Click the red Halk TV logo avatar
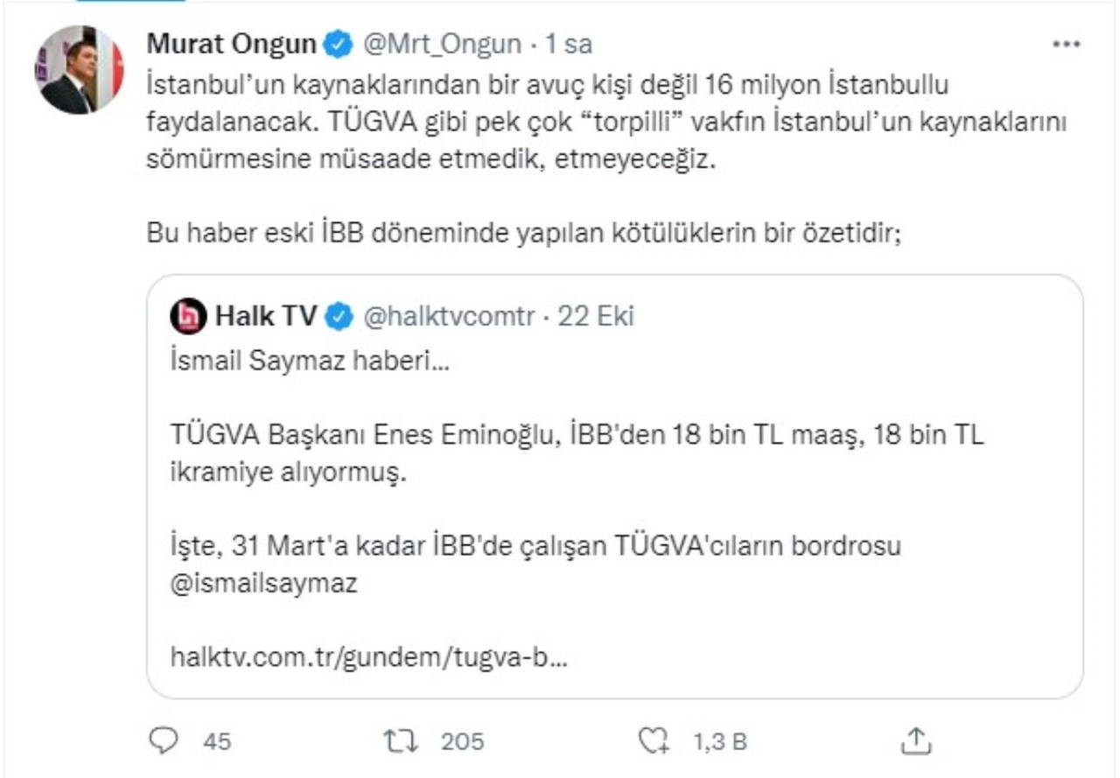The height and width of the screenshot is (778, 1120). pyautogui.click(x=188, y=317)
